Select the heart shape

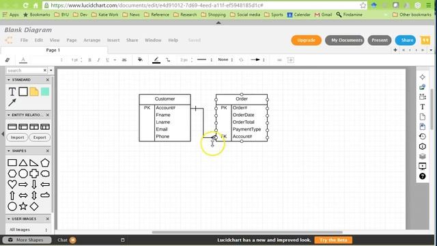(12, 184)
